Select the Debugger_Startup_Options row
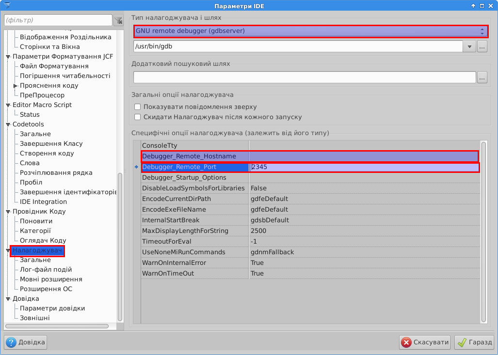This screenshot has height=355, width=498. click(310, 178)
